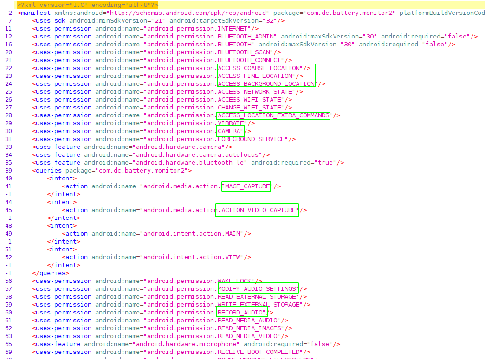
Task: Click line number 16 in the gutter
Action: pos(9,45)
